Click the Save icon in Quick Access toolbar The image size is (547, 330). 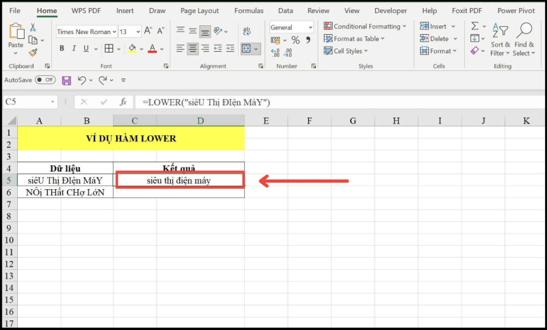click(66, 80)
